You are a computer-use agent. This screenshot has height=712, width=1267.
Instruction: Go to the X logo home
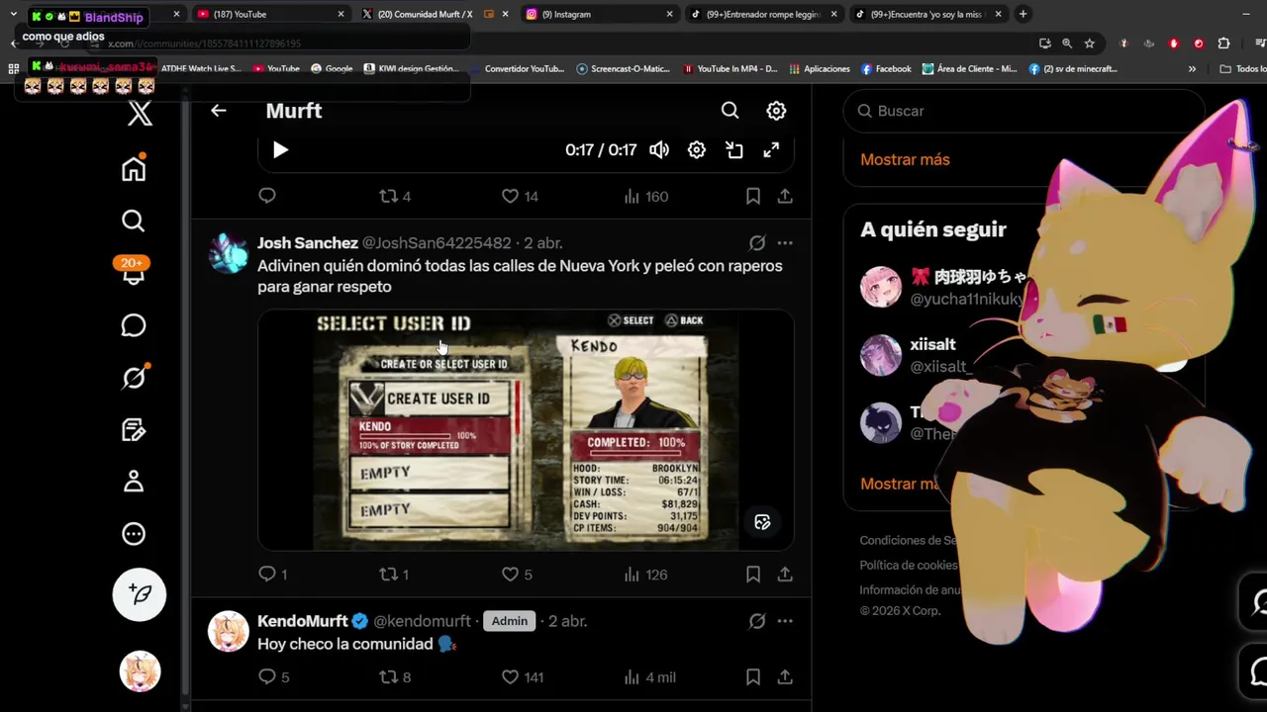pyautogui.click(x=140, y=115)
